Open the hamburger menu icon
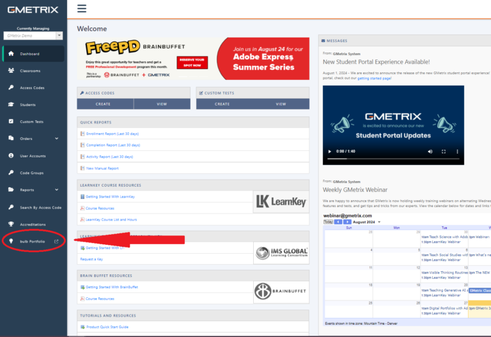Image resolution: width=491 pixels, height=337 pixels. point(82,9)
